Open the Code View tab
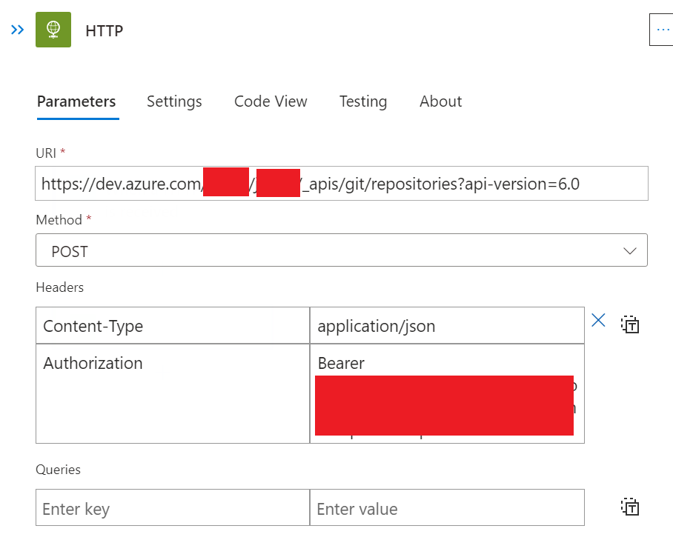The height and width of the screenshot is (540, 673). coord(271,101)
